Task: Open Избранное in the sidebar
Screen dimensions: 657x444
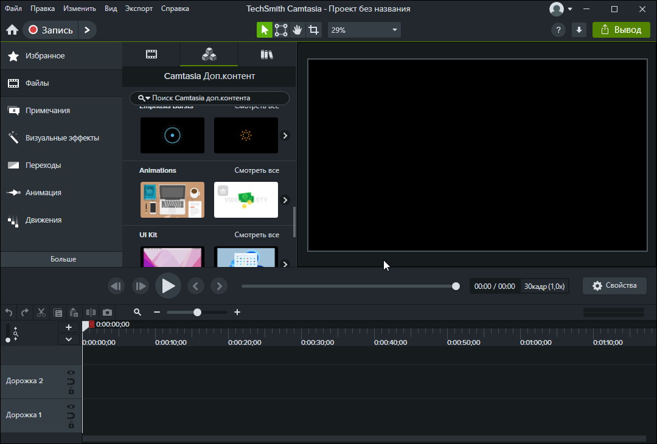Action: (61, 56)
